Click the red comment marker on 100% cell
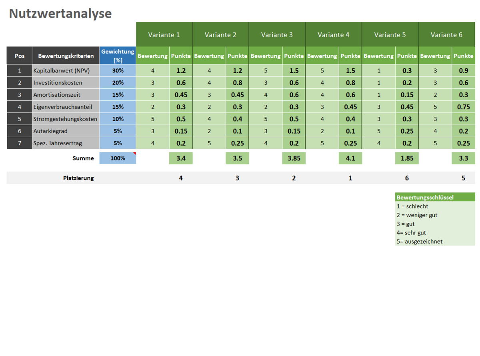Screen dimensions: 480x356 point(134,154)
